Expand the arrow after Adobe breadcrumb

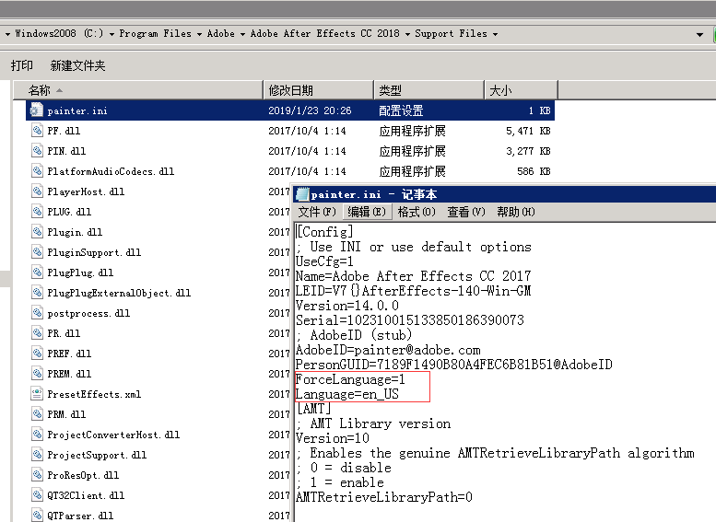[242, 34]
